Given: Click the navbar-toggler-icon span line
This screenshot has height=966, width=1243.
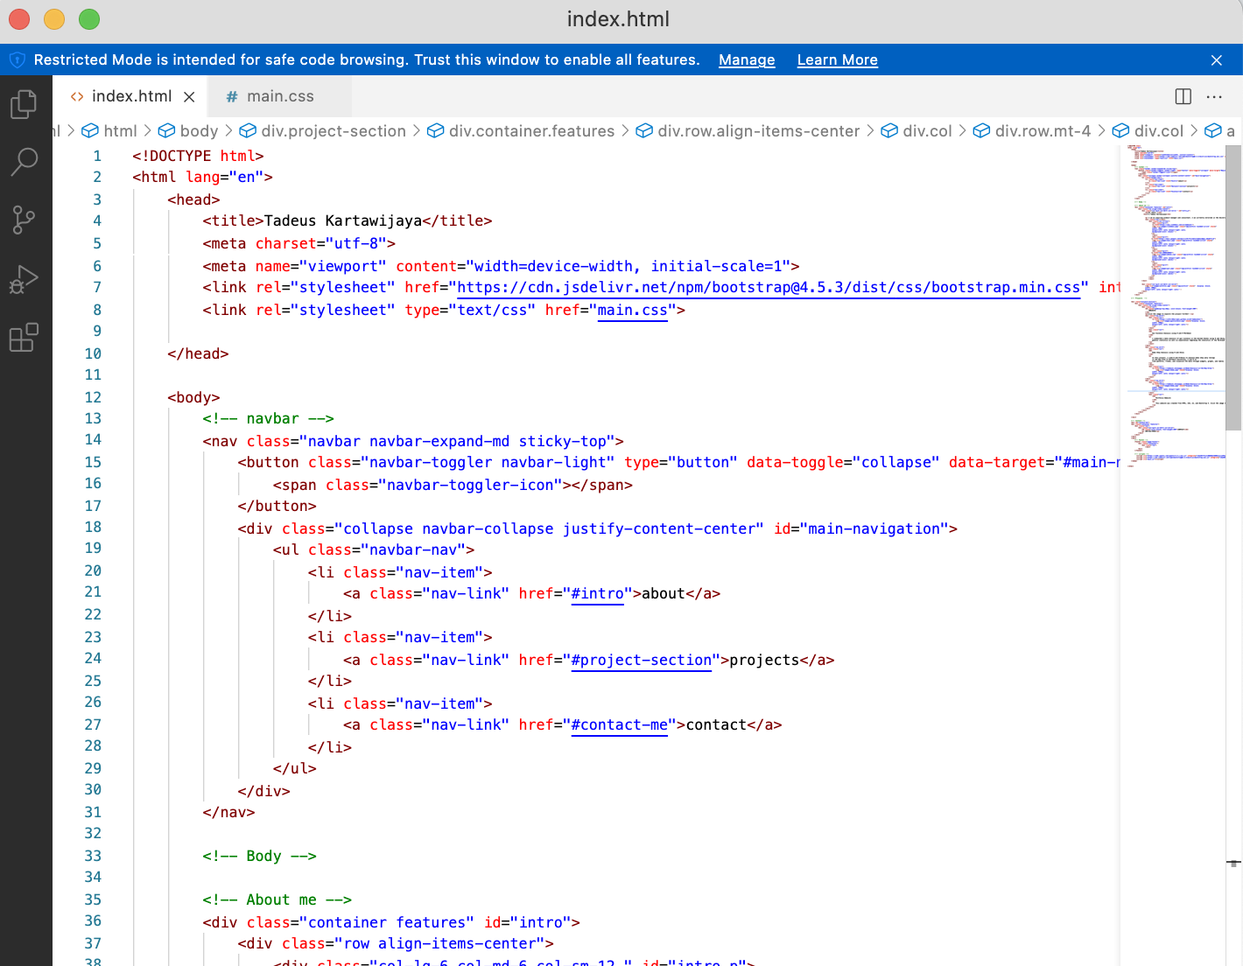Looking at the screenshot, I should (x=453, y=486).
